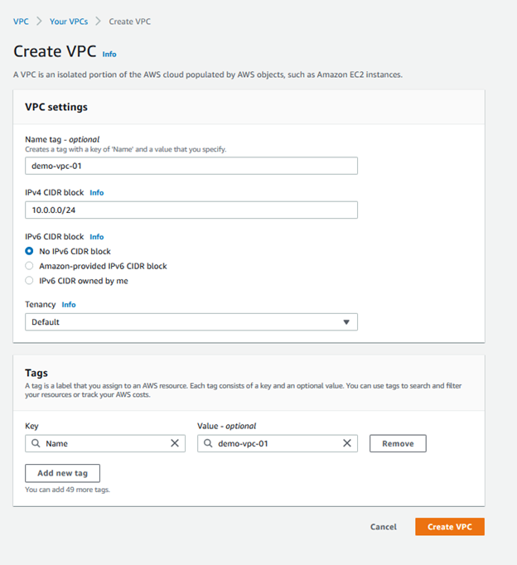Focus the Name tag input field
The width and height of the screenshot is (517, 565).
click(191, 166)
